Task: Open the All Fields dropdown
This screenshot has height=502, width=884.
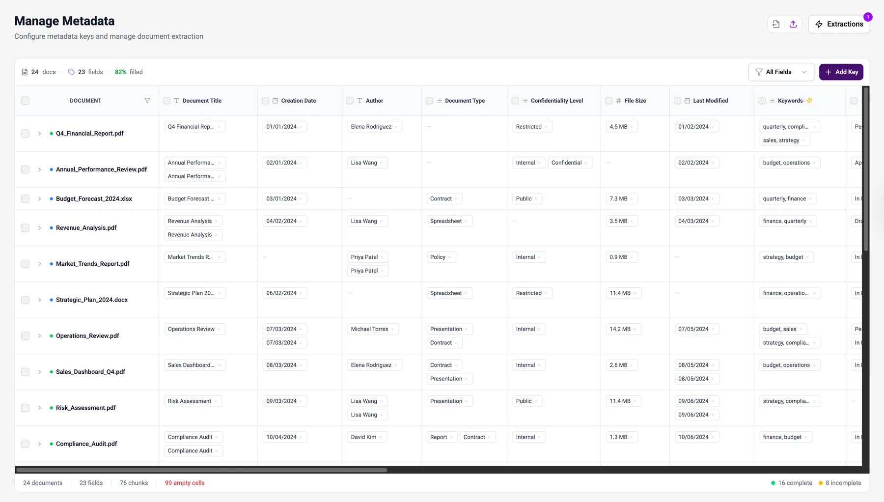Action: coord(781,72)
